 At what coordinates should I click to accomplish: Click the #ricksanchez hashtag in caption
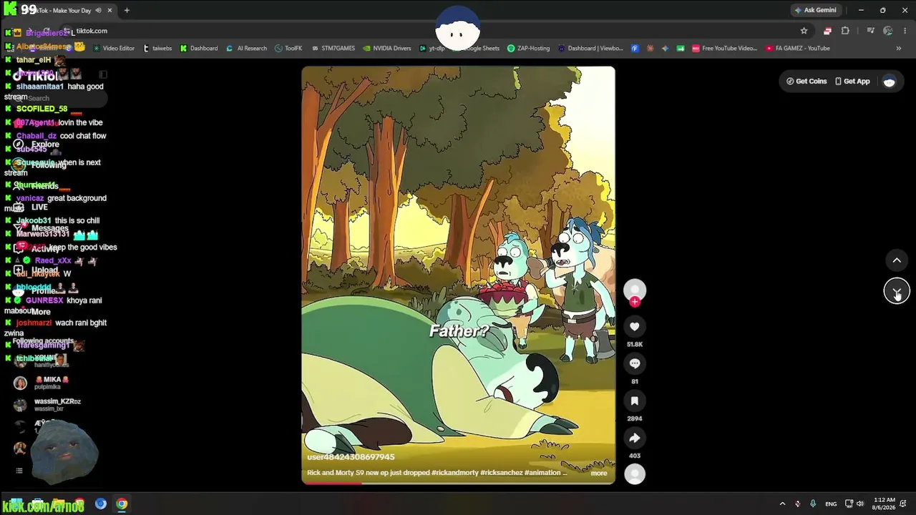503,473
